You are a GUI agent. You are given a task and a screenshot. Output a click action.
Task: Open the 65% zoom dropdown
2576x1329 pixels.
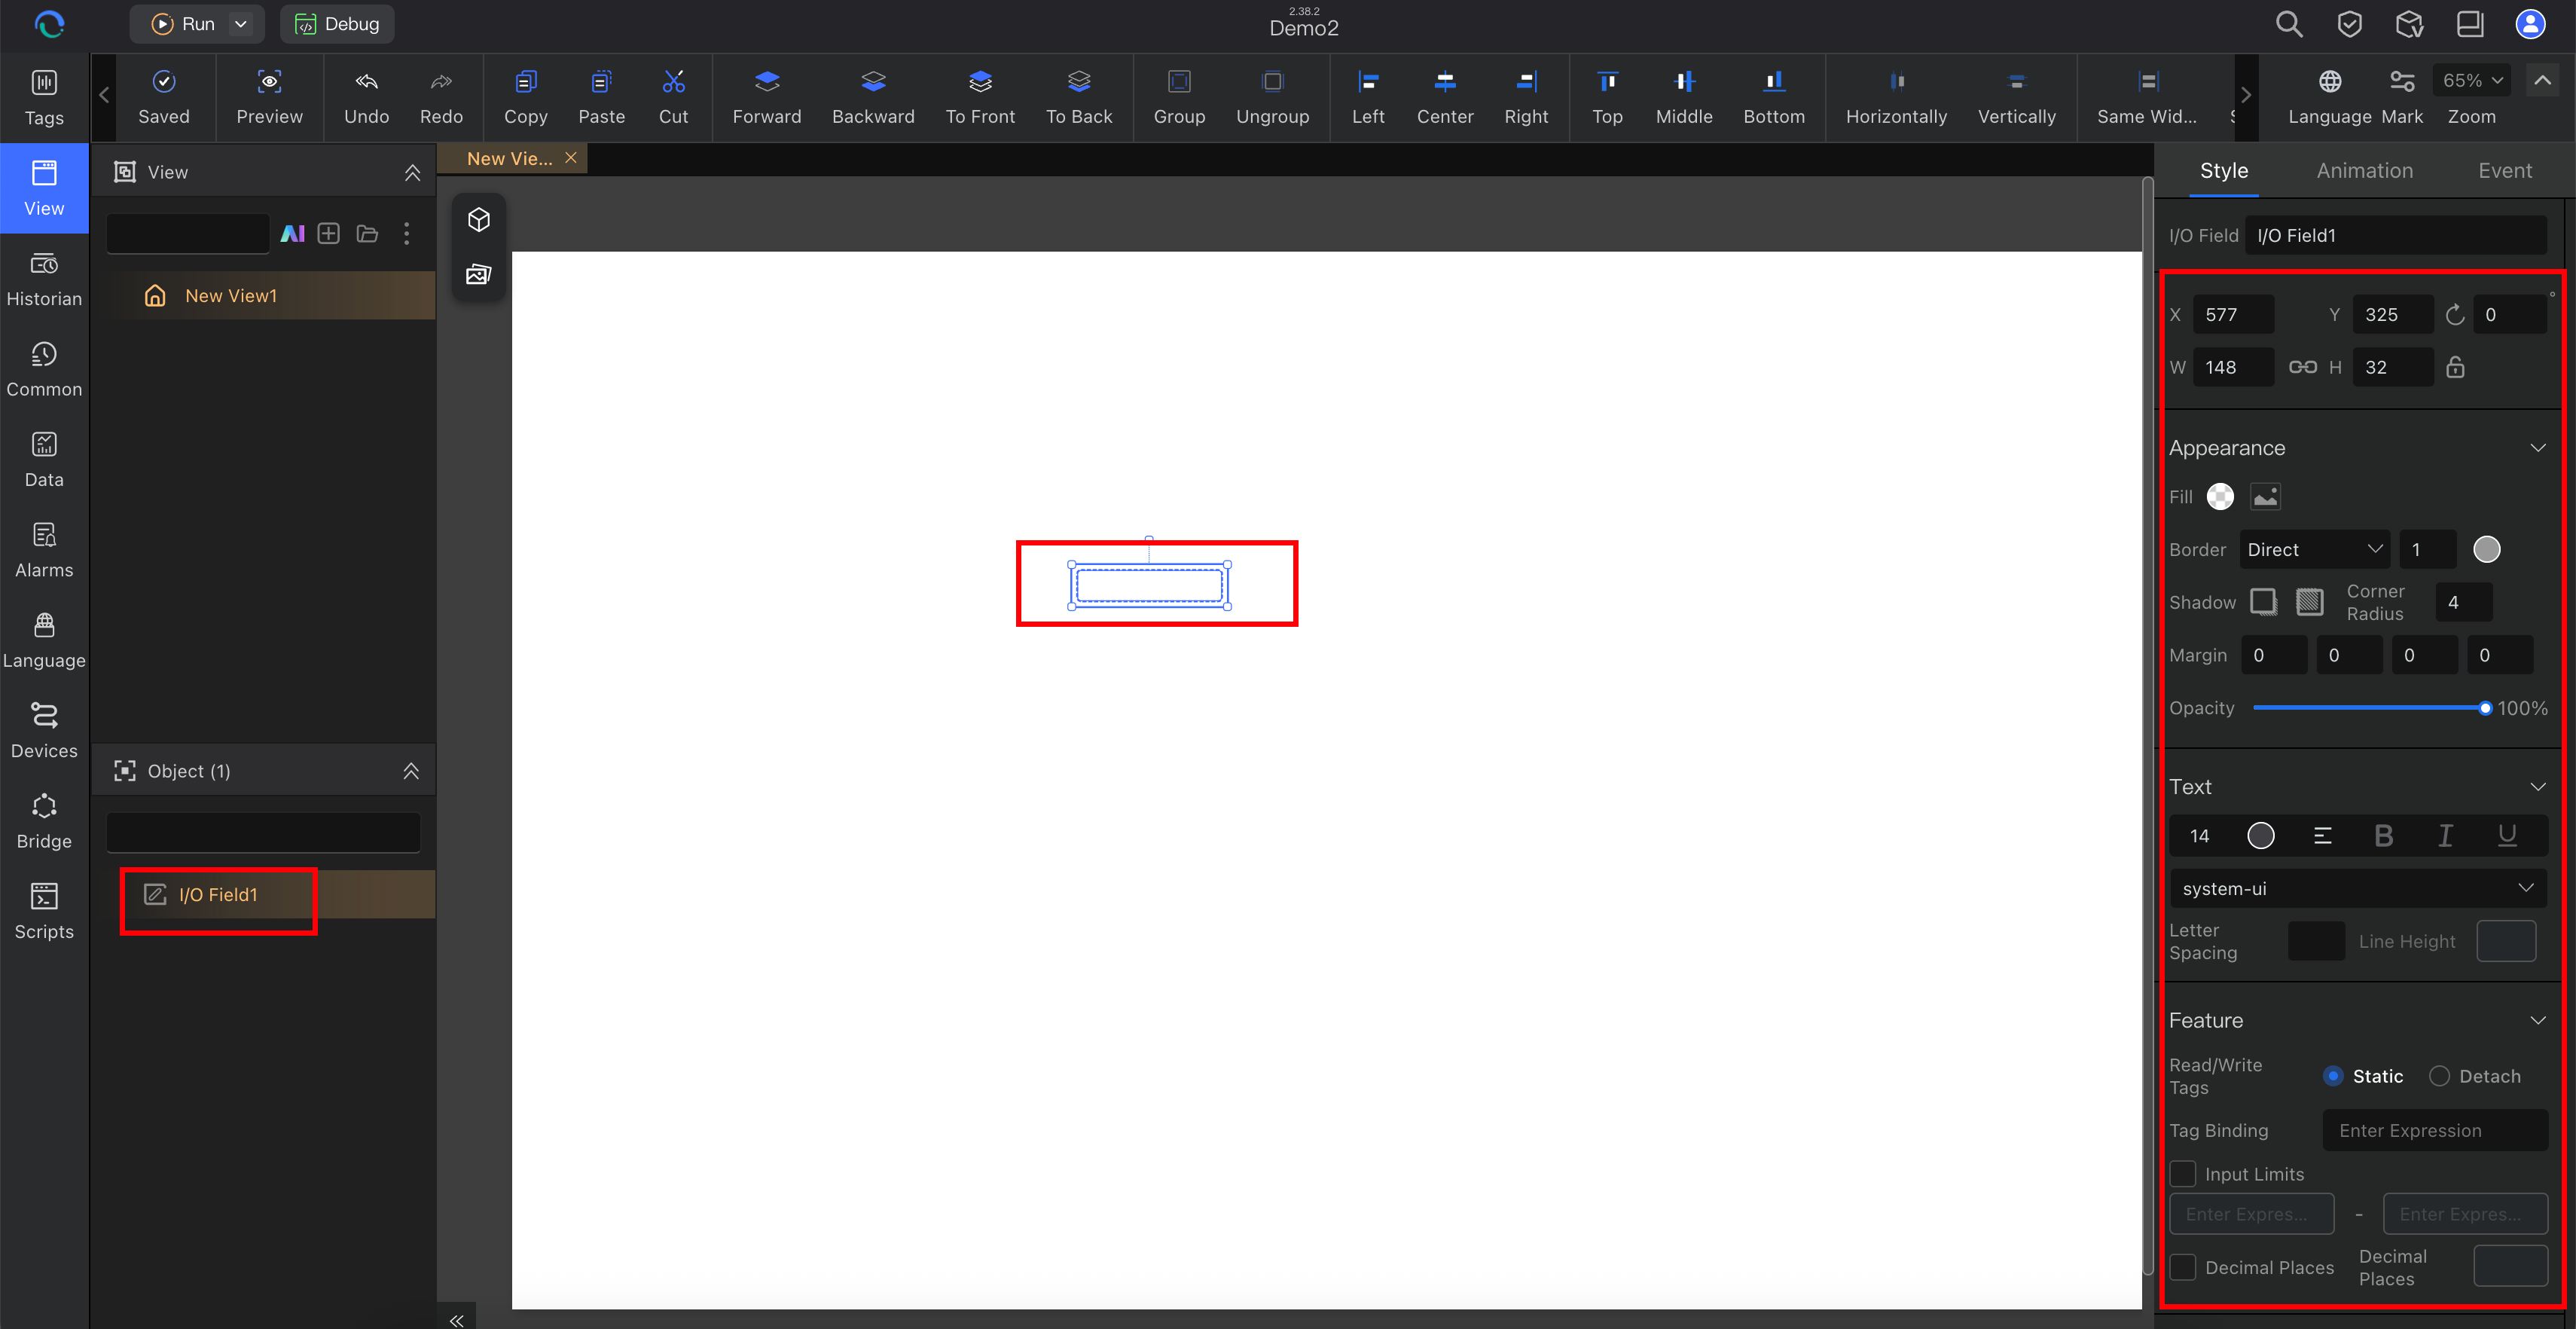click(x=2472, y=80)
